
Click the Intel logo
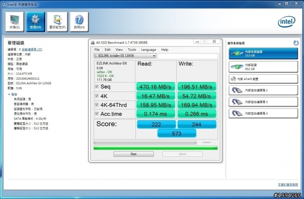[286, 22]
